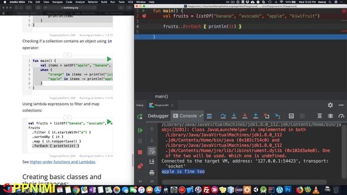Open the Build menu
This screenshot has width=347, height=195.
click(104, 2)
